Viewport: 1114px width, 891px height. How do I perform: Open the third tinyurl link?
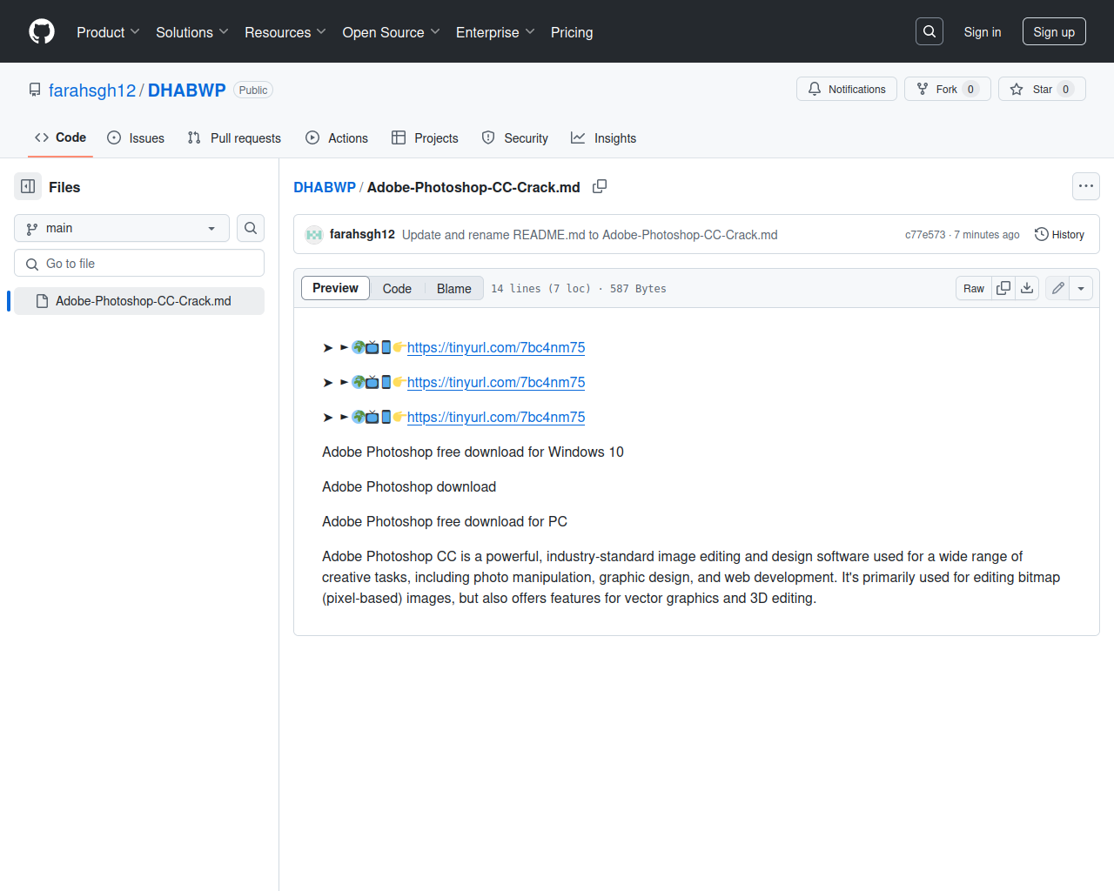click(x=496, y=417)
